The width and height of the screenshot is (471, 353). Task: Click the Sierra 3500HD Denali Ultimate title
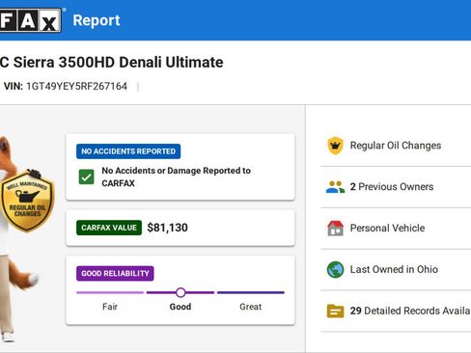(x=112, y=63)
